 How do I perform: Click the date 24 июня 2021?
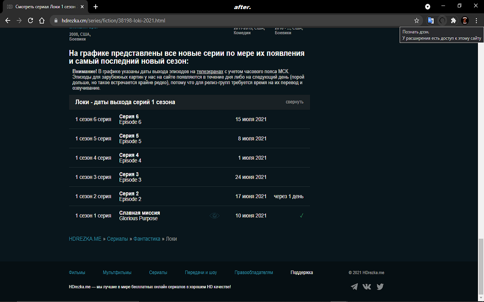[x=251, y=177]
